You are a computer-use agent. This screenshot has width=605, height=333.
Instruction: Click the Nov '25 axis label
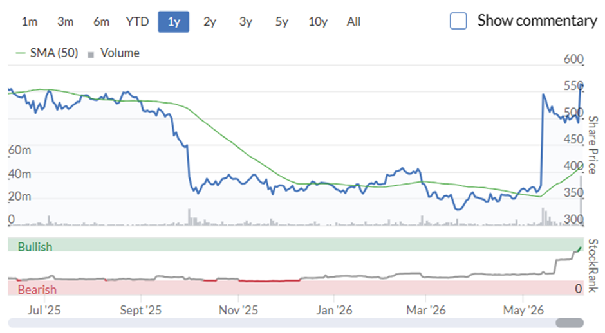tap(238, 310)
